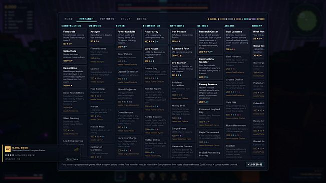Select the Runic Resonance card
The height and width of the screenshot is (183, 326).
click(237, 132)
